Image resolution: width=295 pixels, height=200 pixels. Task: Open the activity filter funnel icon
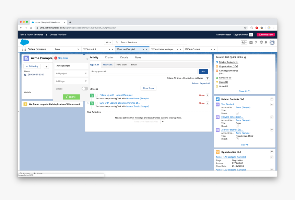[x=207, y=78]
